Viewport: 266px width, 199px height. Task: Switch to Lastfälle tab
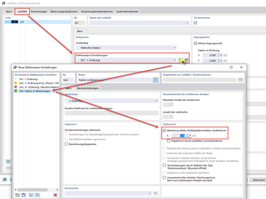pos(22,12)
